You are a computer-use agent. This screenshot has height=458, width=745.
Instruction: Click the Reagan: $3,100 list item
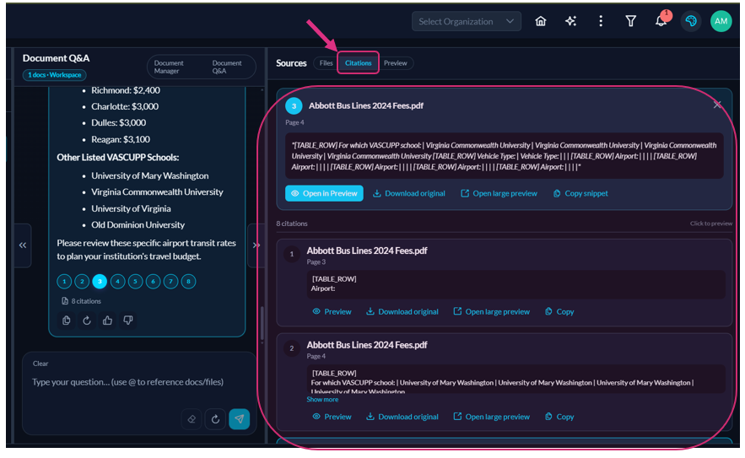(121, 139)
